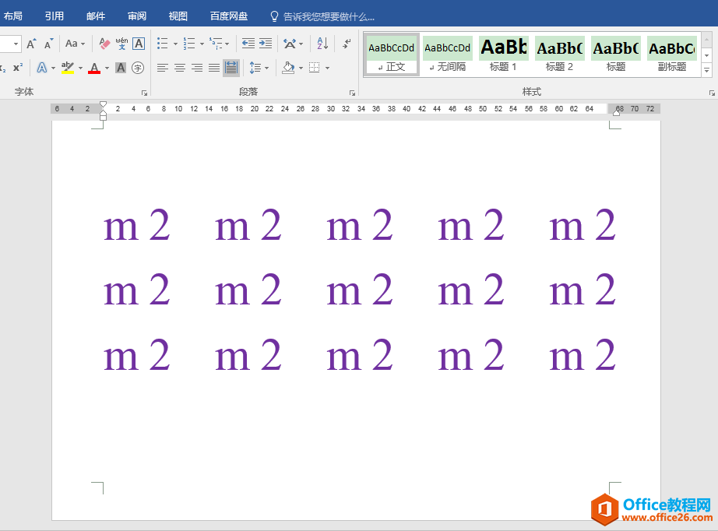Click the right indent marker on ruler

coord(616,113)
